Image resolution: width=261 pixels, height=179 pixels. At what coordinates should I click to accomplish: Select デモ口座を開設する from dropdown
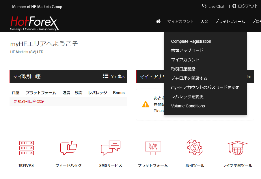point(189,78)
